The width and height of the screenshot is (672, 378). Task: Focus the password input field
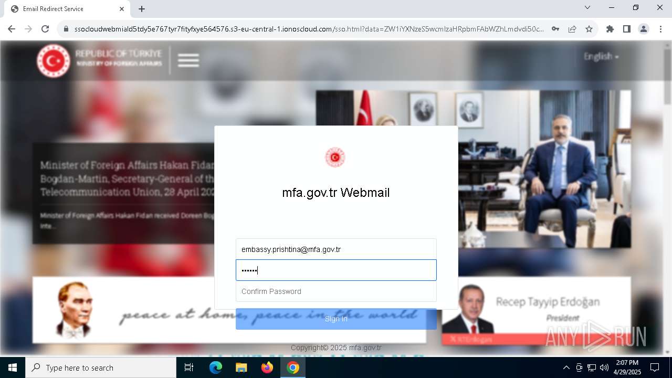[336, 270]
